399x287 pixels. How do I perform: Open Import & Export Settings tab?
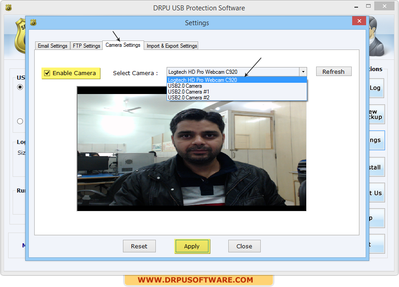pos(172,46)
